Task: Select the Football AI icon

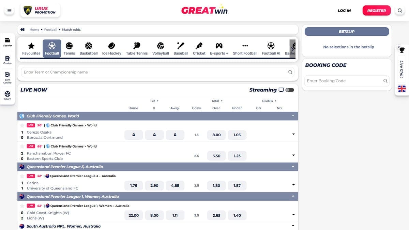Action: coord(271,46)
